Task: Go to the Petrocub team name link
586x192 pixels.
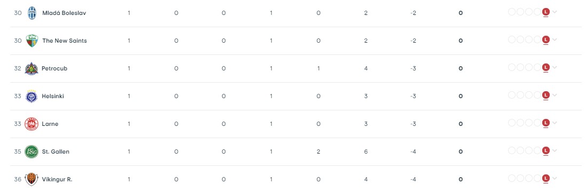Action: tap(54, 68)
